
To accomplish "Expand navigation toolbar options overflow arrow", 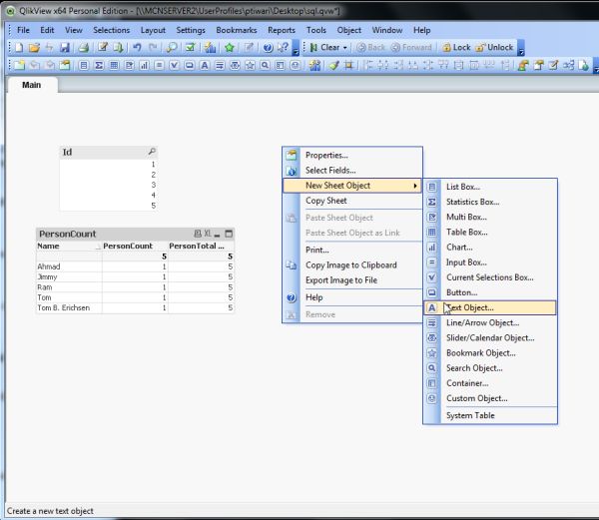I will pyautogui.click(x=521, y=52).
